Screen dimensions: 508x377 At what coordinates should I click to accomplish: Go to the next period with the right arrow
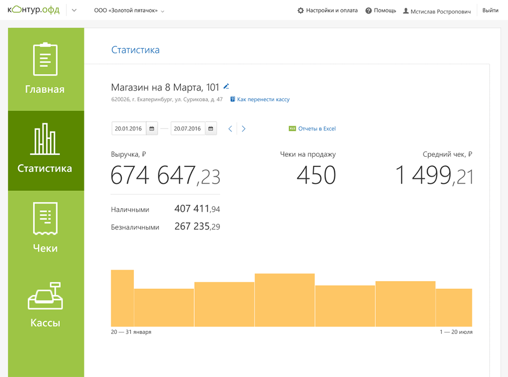coord(244,129)
